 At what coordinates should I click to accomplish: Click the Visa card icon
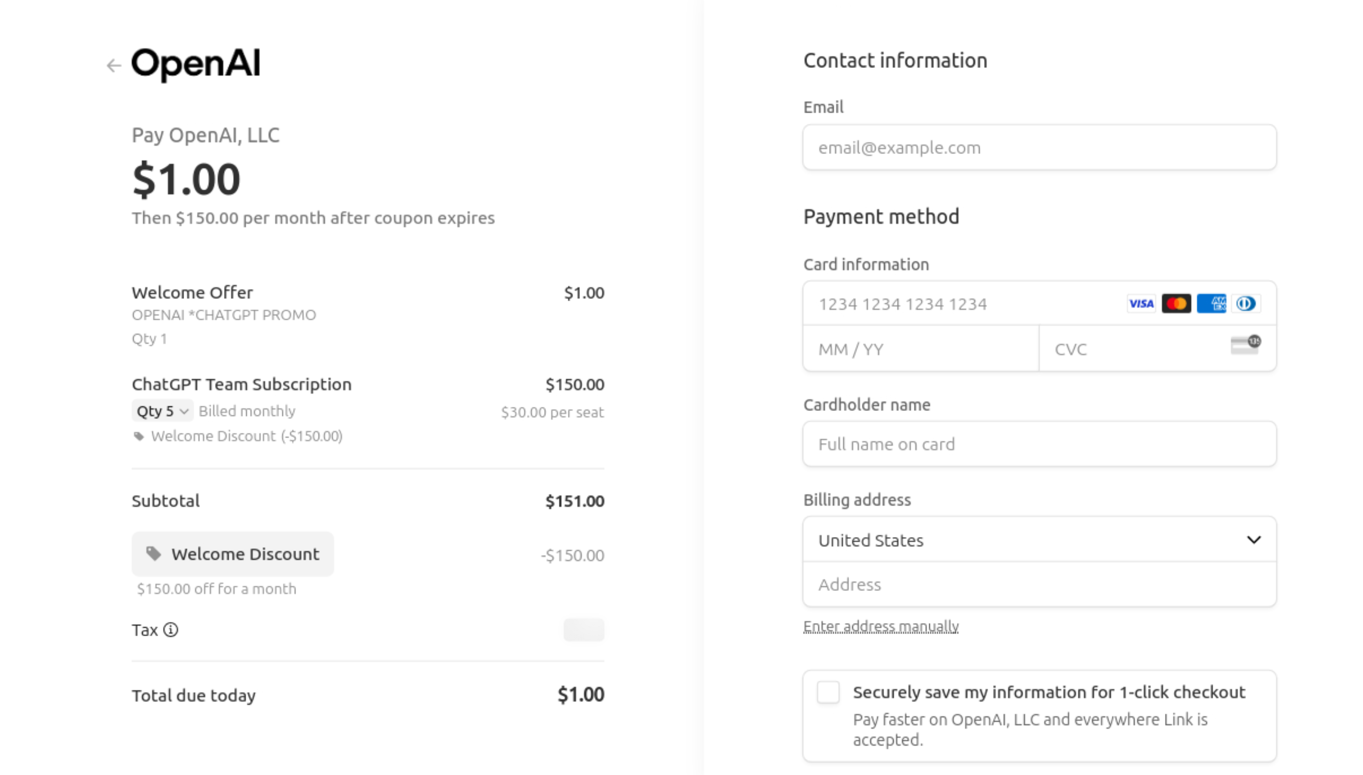(x=1141, y=303)
